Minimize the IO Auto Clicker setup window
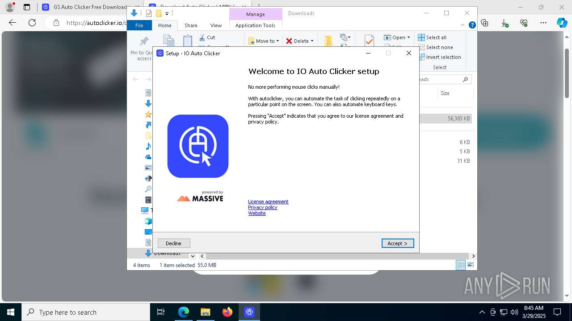Viewport: 572px width, 321px height. tap(368, 53)
